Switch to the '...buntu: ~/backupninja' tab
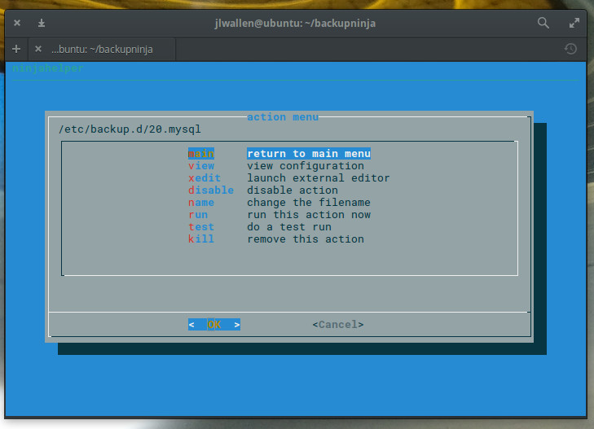 (102, 49)
